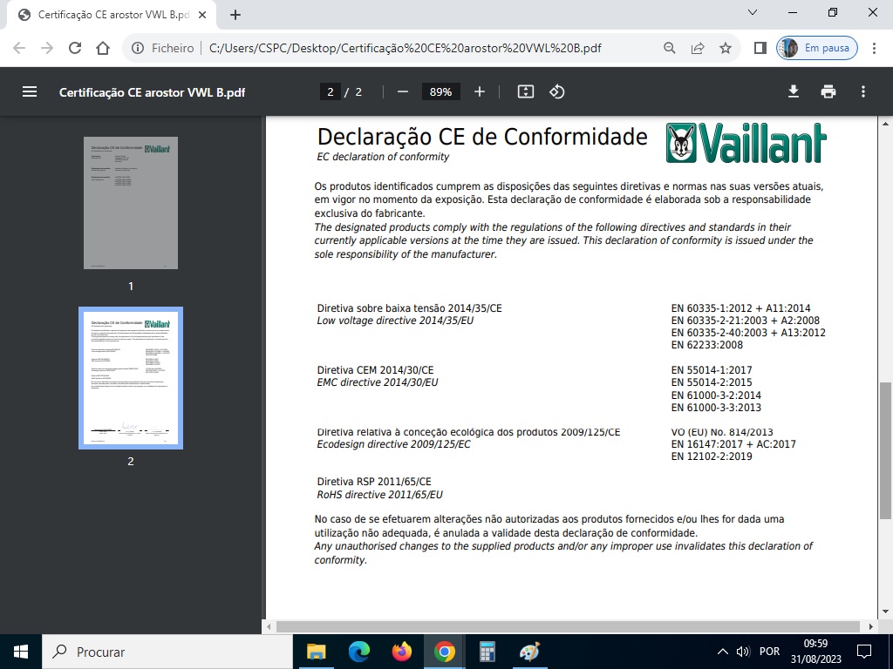Click the scroll right arrow
The image size is (893, 669).
870,626
